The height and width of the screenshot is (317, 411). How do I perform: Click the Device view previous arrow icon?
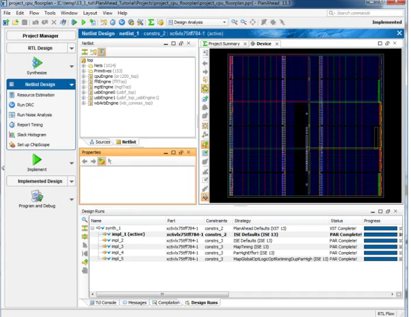pyautogui.click(x=205, y=63)
